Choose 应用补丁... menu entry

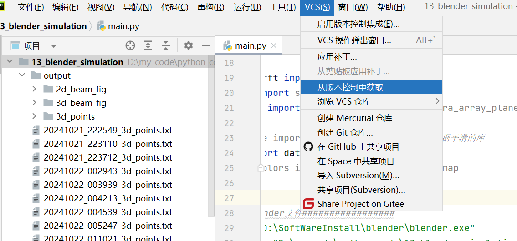coord(371,57)
